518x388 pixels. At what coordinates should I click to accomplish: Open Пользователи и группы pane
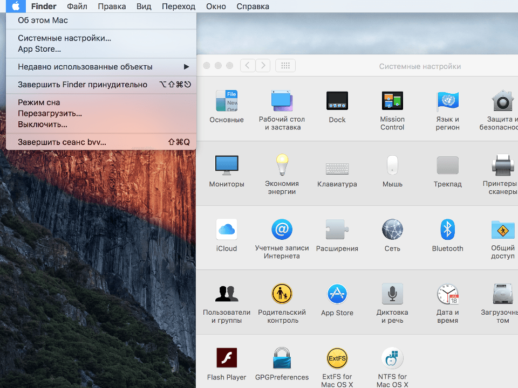pos(226,294)
